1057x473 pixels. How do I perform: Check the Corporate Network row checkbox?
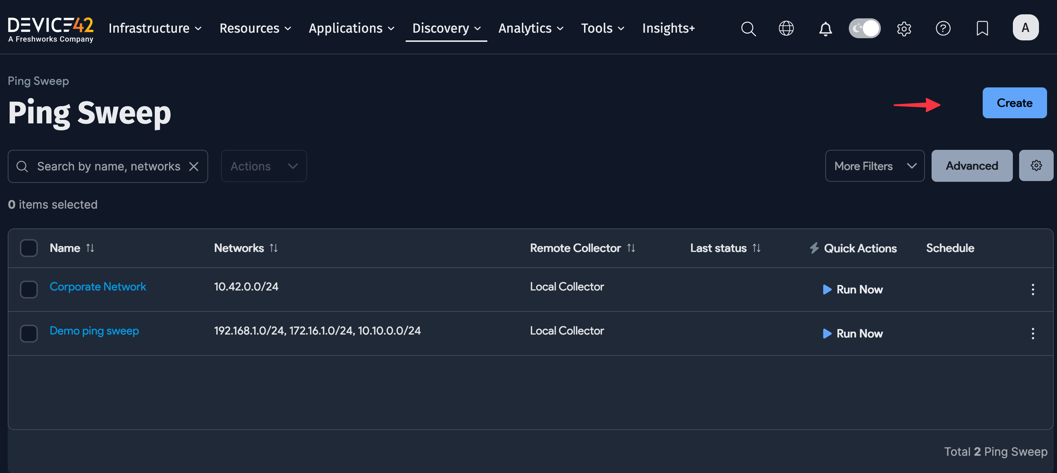coord(29,289)
